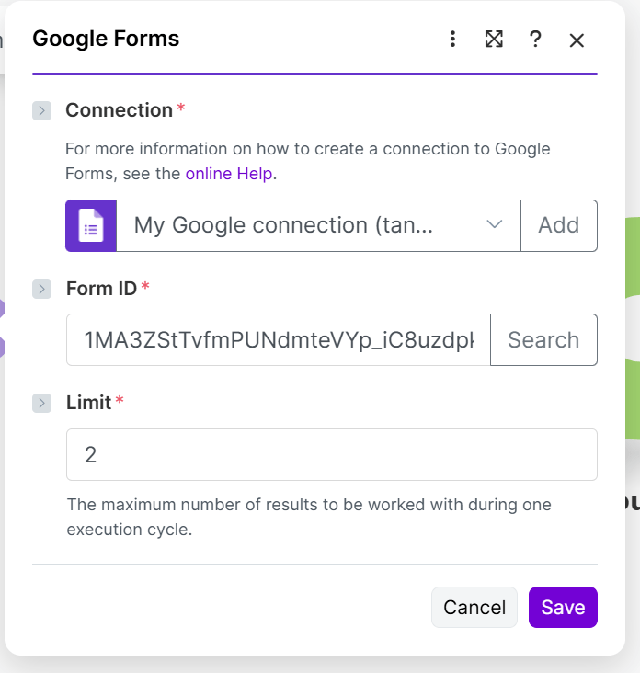Expand the Limit field toggle arrow
Screen dimensions: 640x673
tap(41, 403)
